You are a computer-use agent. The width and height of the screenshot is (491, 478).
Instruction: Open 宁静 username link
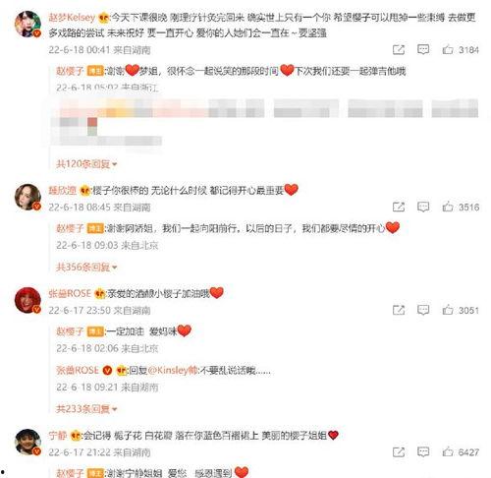pyautogui.click(x=58, y=436)
